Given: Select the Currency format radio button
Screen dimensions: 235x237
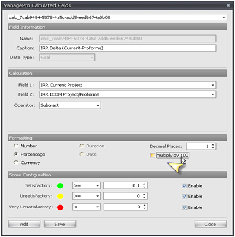Looking at the screenshot, I should pos(16,163).
